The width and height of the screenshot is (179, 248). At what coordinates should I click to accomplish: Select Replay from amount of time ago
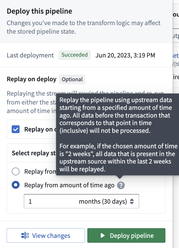16,185
